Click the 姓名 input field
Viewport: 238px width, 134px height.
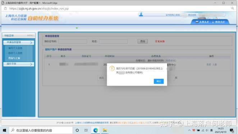113,41
